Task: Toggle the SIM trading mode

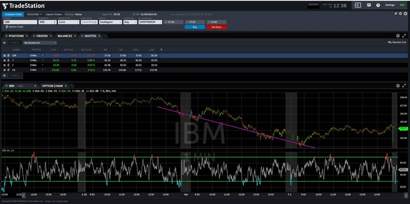Action: coord(402,5)
